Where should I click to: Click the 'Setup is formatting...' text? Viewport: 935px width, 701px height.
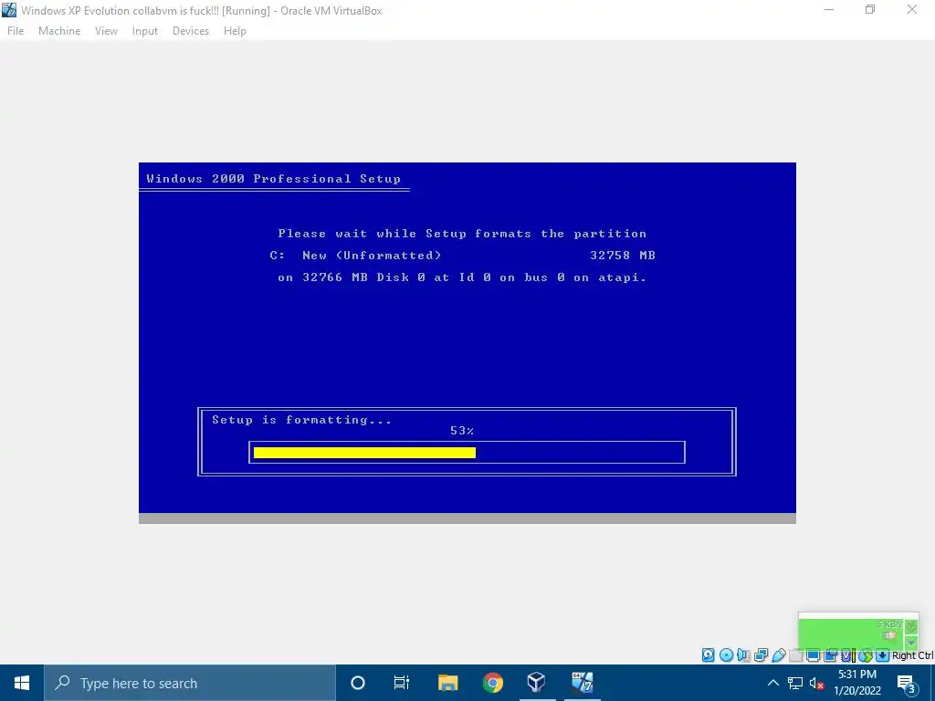pos(301,420)
